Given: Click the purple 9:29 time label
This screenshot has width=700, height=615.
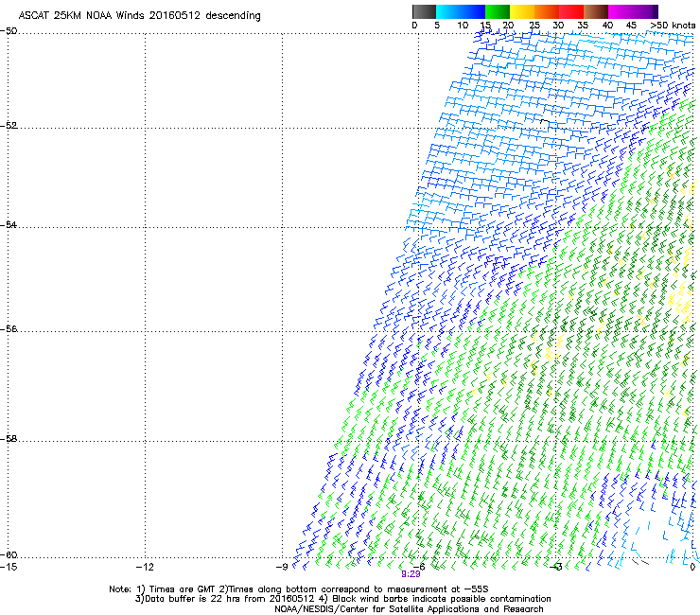Looking at the screenshot, I should (x=411, y=574).
